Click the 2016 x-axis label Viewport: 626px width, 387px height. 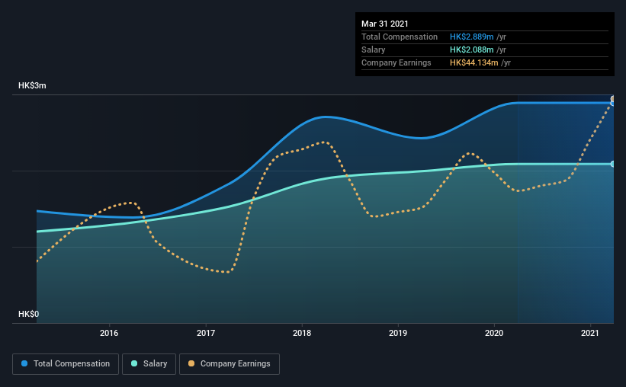[109, 333]
